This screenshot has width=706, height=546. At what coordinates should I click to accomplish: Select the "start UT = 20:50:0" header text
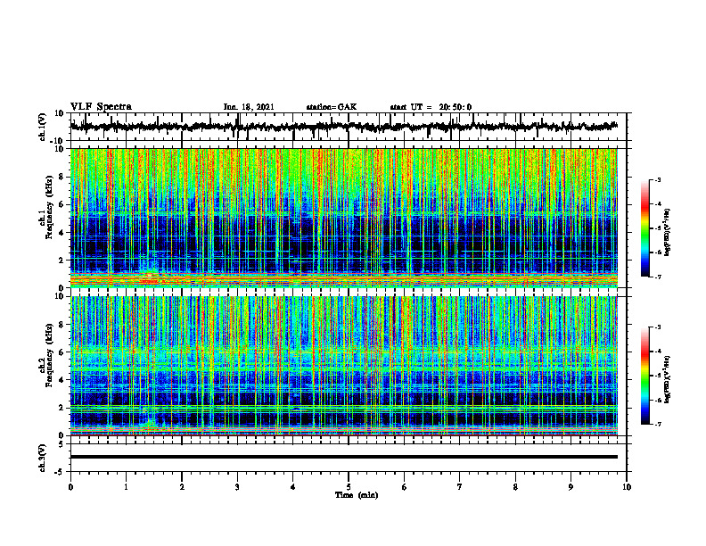click(x=431, y=107)
